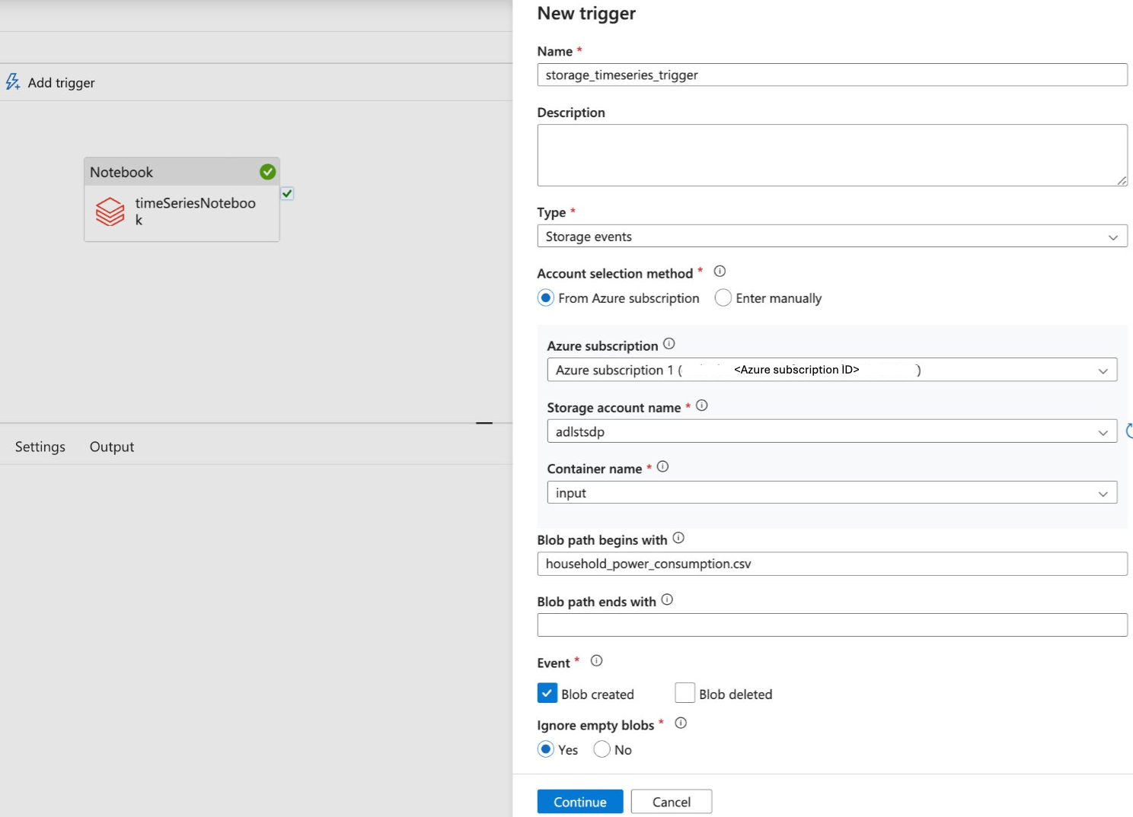
Task: Uncheck the Blob created checkbox
Action: point(547,694)
